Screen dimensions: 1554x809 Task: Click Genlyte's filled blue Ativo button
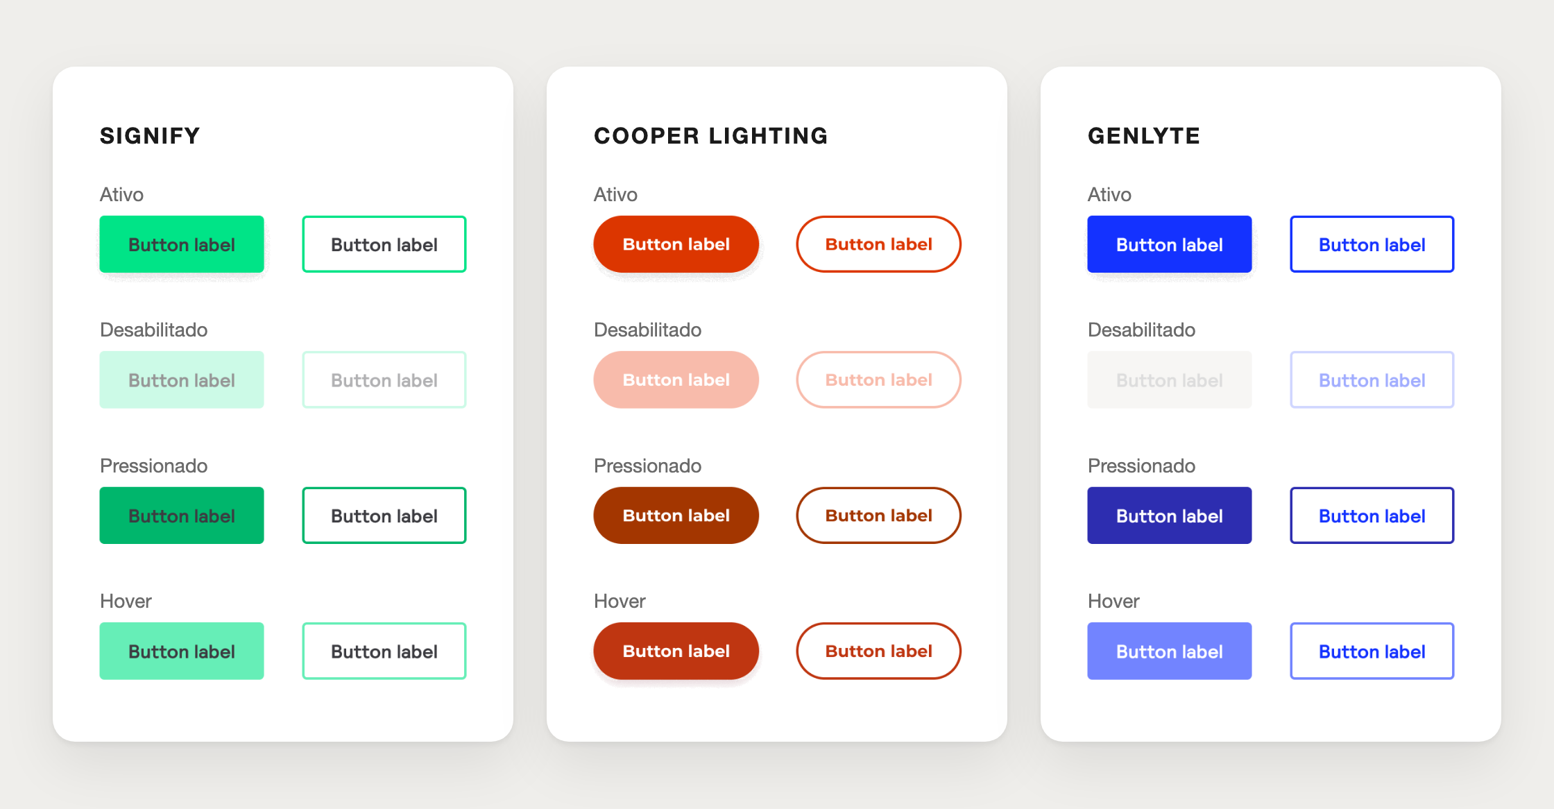click(1170, 244)
